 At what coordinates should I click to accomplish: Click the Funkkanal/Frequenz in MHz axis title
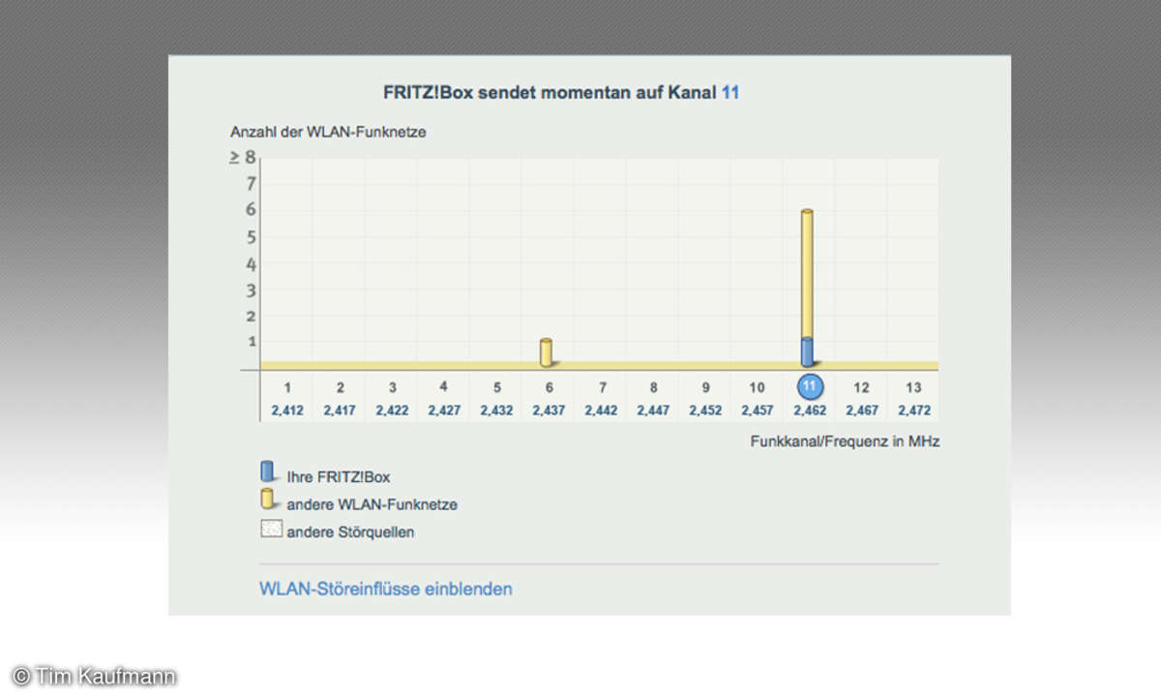tap(845, 440)
